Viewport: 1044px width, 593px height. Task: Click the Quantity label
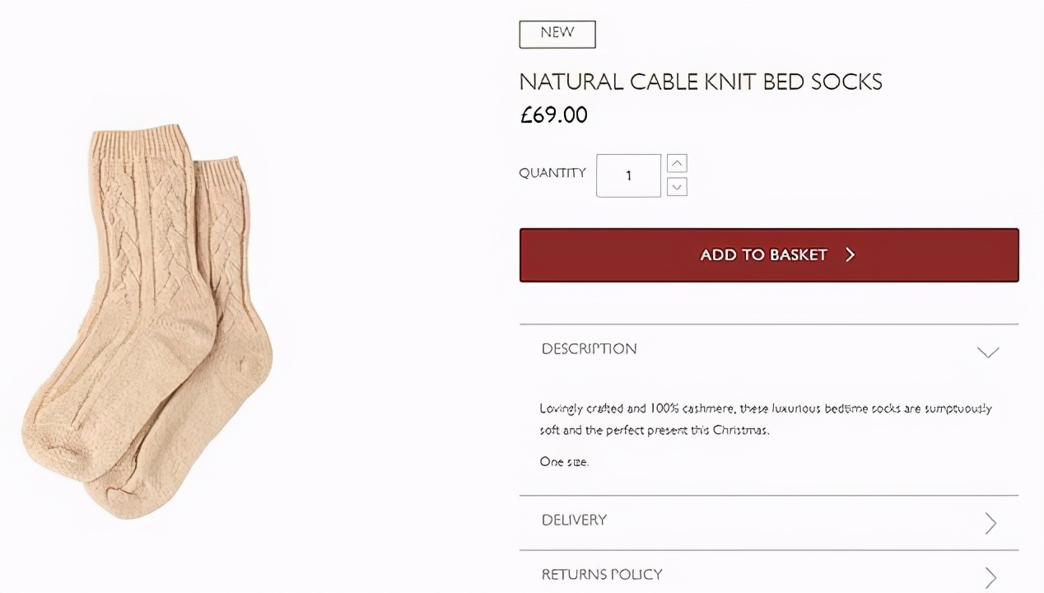(x=552, y=173)
